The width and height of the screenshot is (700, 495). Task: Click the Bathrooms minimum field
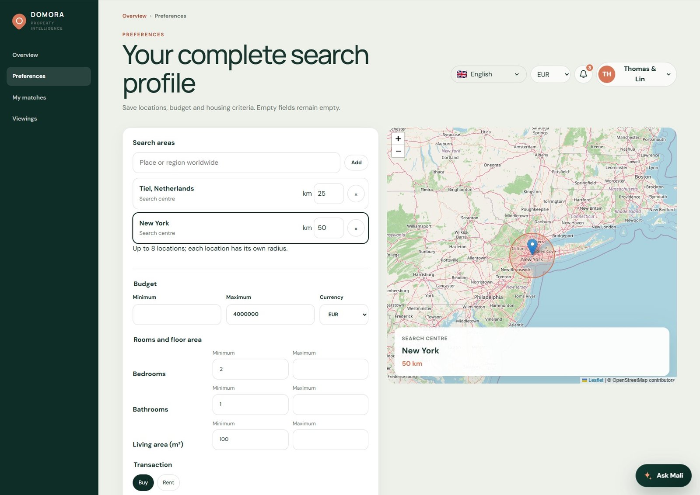point(250,405)
